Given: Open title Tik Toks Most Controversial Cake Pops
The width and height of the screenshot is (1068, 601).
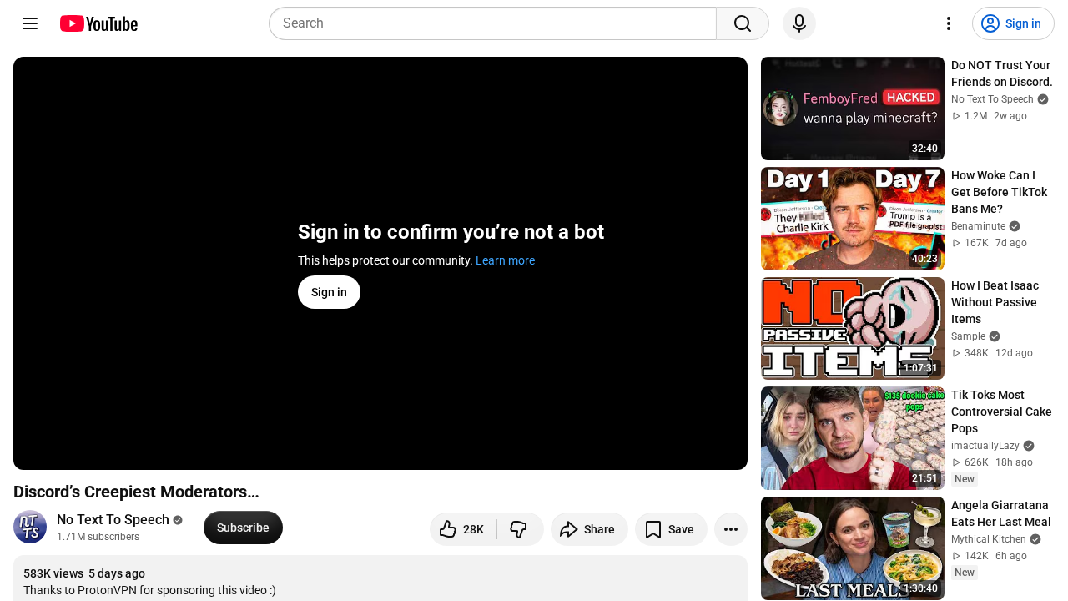Looking at the screenshot, I should click(1001, 412).
